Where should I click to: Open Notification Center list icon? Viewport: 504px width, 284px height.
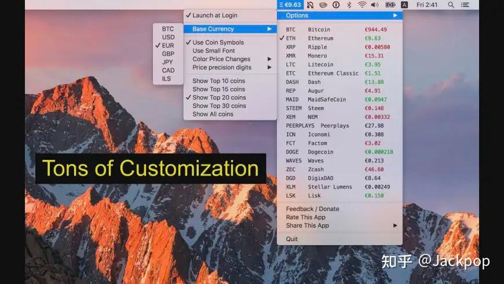(465, 5)
